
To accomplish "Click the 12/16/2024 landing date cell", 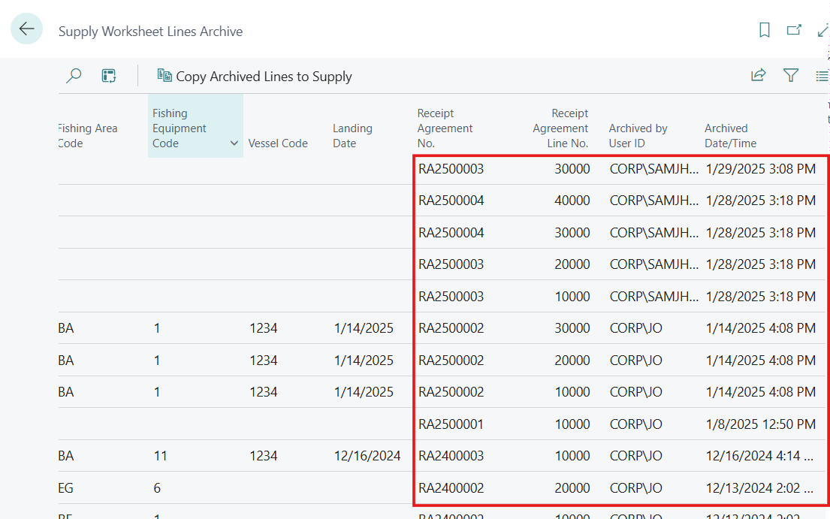I will tap(367, 456).
